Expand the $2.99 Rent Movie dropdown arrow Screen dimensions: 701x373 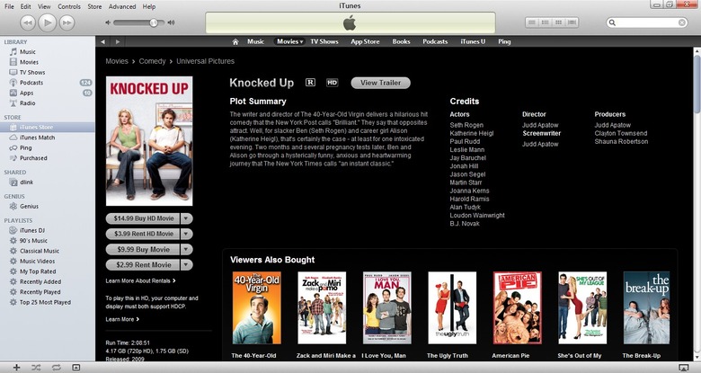tap(186, 265)
